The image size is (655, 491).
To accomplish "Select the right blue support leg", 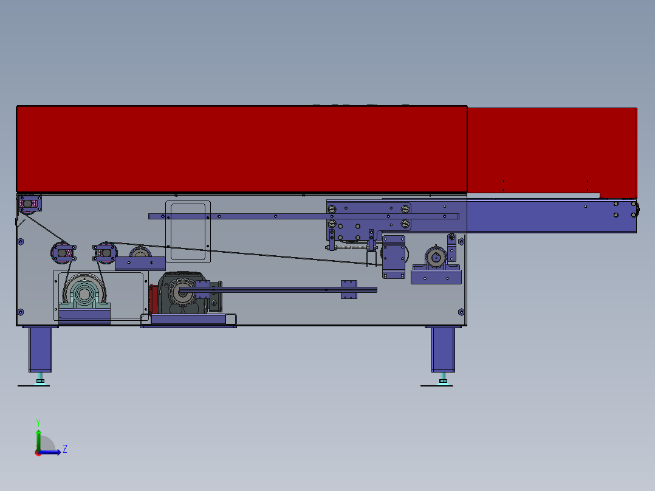I will click(x=443, y=349).
